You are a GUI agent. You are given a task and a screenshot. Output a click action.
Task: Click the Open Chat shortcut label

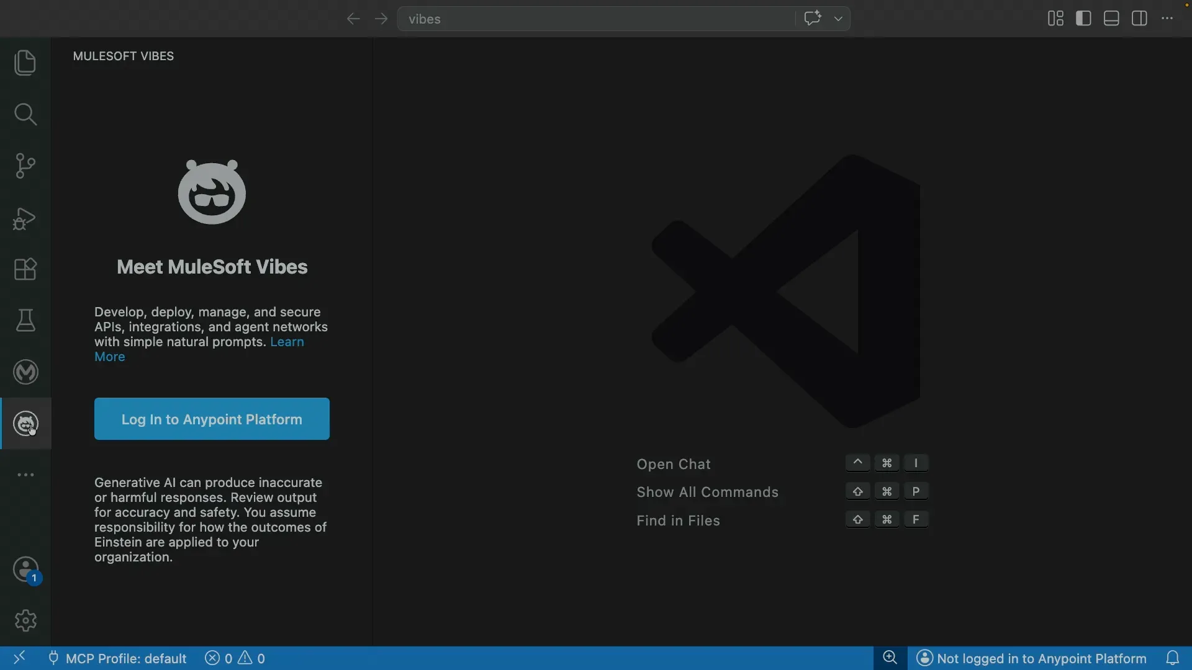[673, 464]
